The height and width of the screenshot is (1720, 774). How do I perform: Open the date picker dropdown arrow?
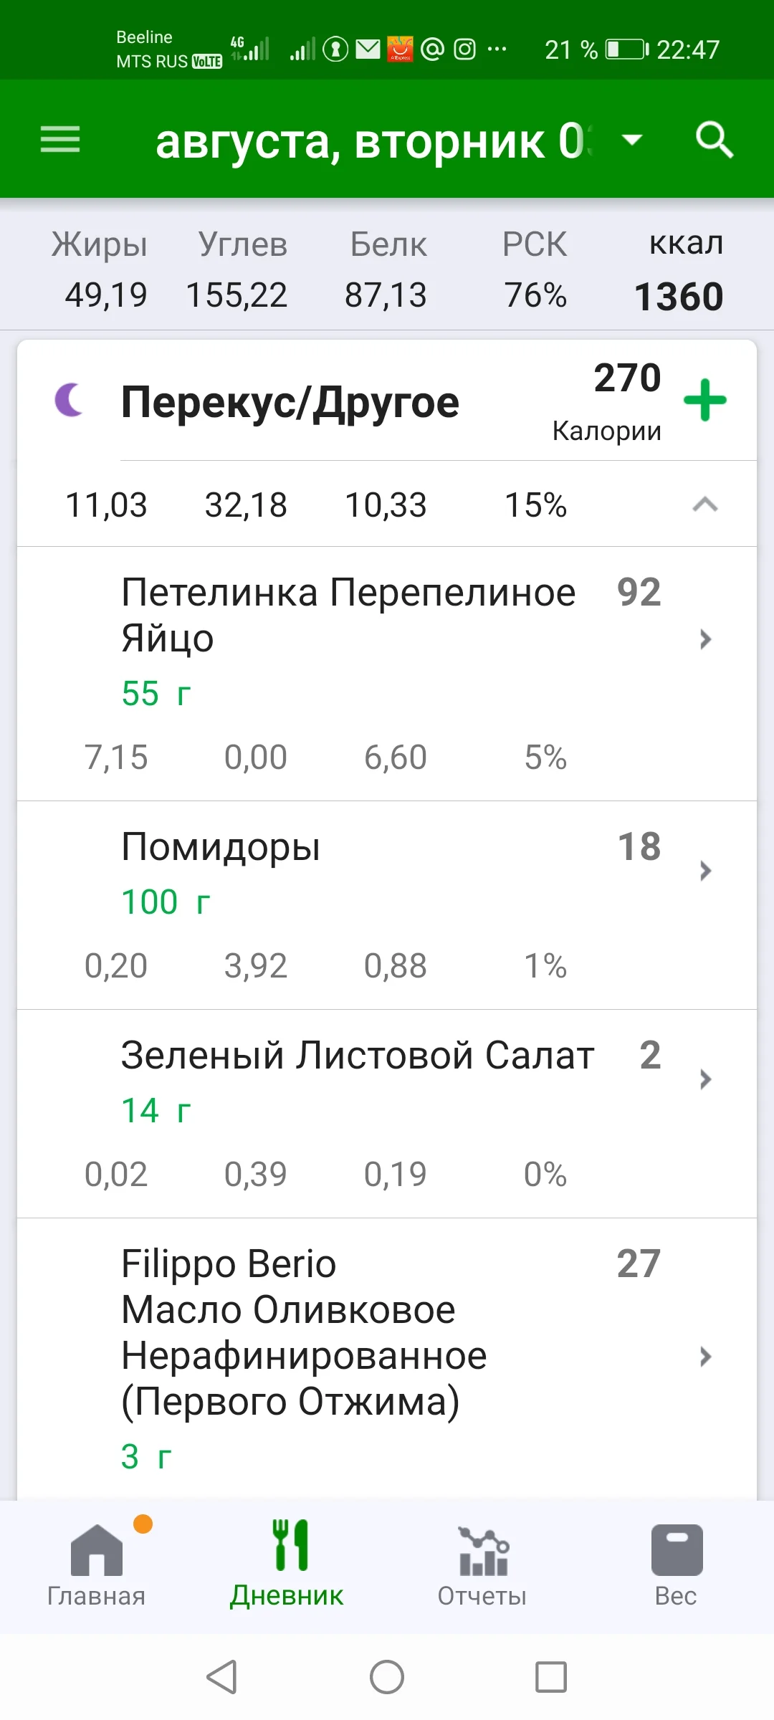click(x=631, y=139)
